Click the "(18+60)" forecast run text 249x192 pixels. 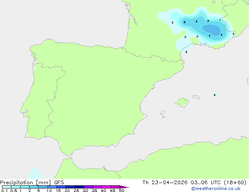pos(235,183)
